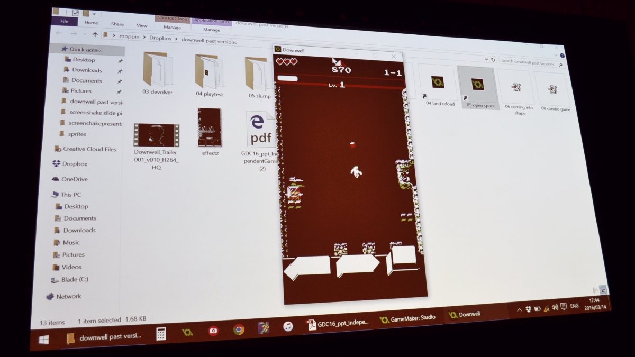Image resolution: width=635 pixels, height=357 pixels.
Task: Select the 04 land reload shortcut
Action: tap(438, 86)
